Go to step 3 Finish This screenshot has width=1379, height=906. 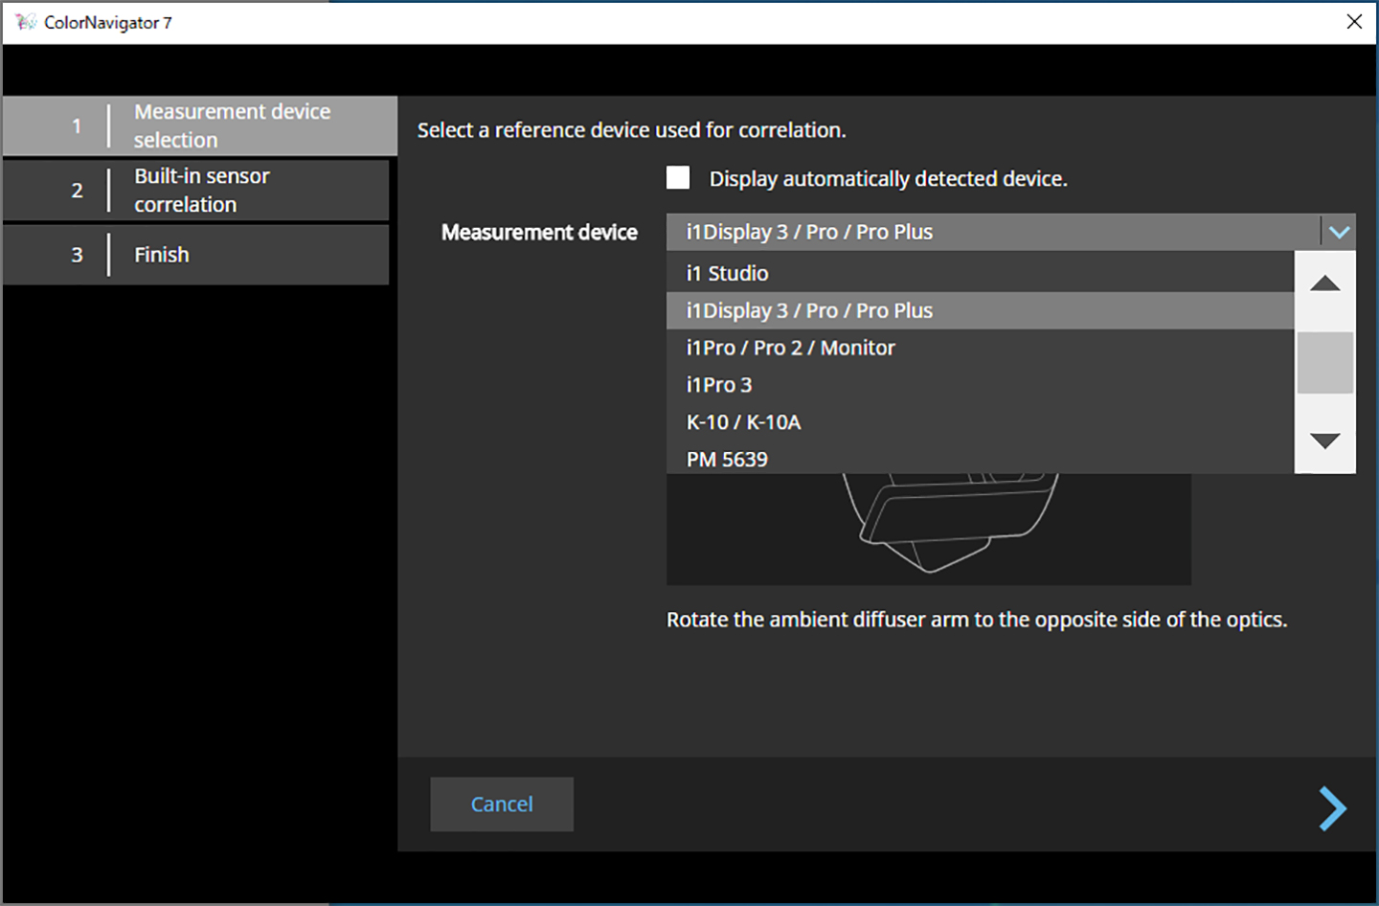coord(196,255)
